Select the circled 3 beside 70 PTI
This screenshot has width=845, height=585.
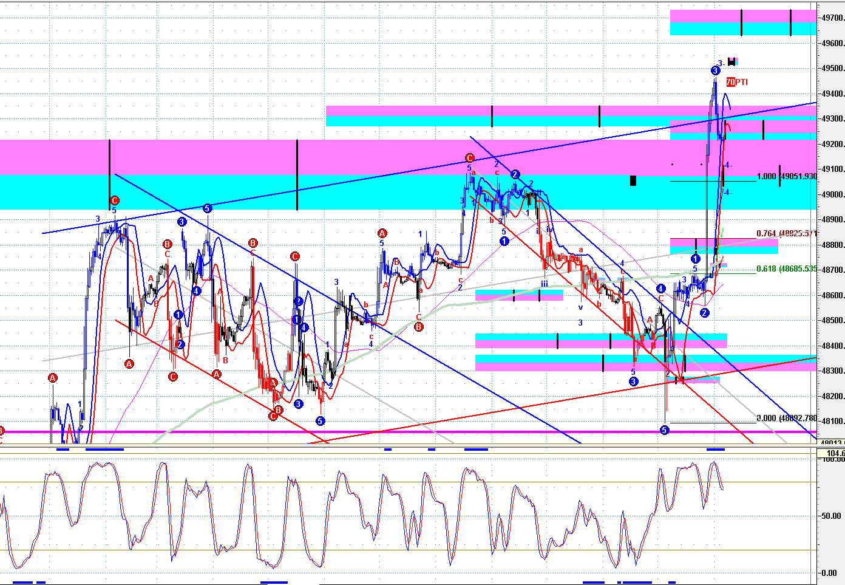click(x=716, y=70)
